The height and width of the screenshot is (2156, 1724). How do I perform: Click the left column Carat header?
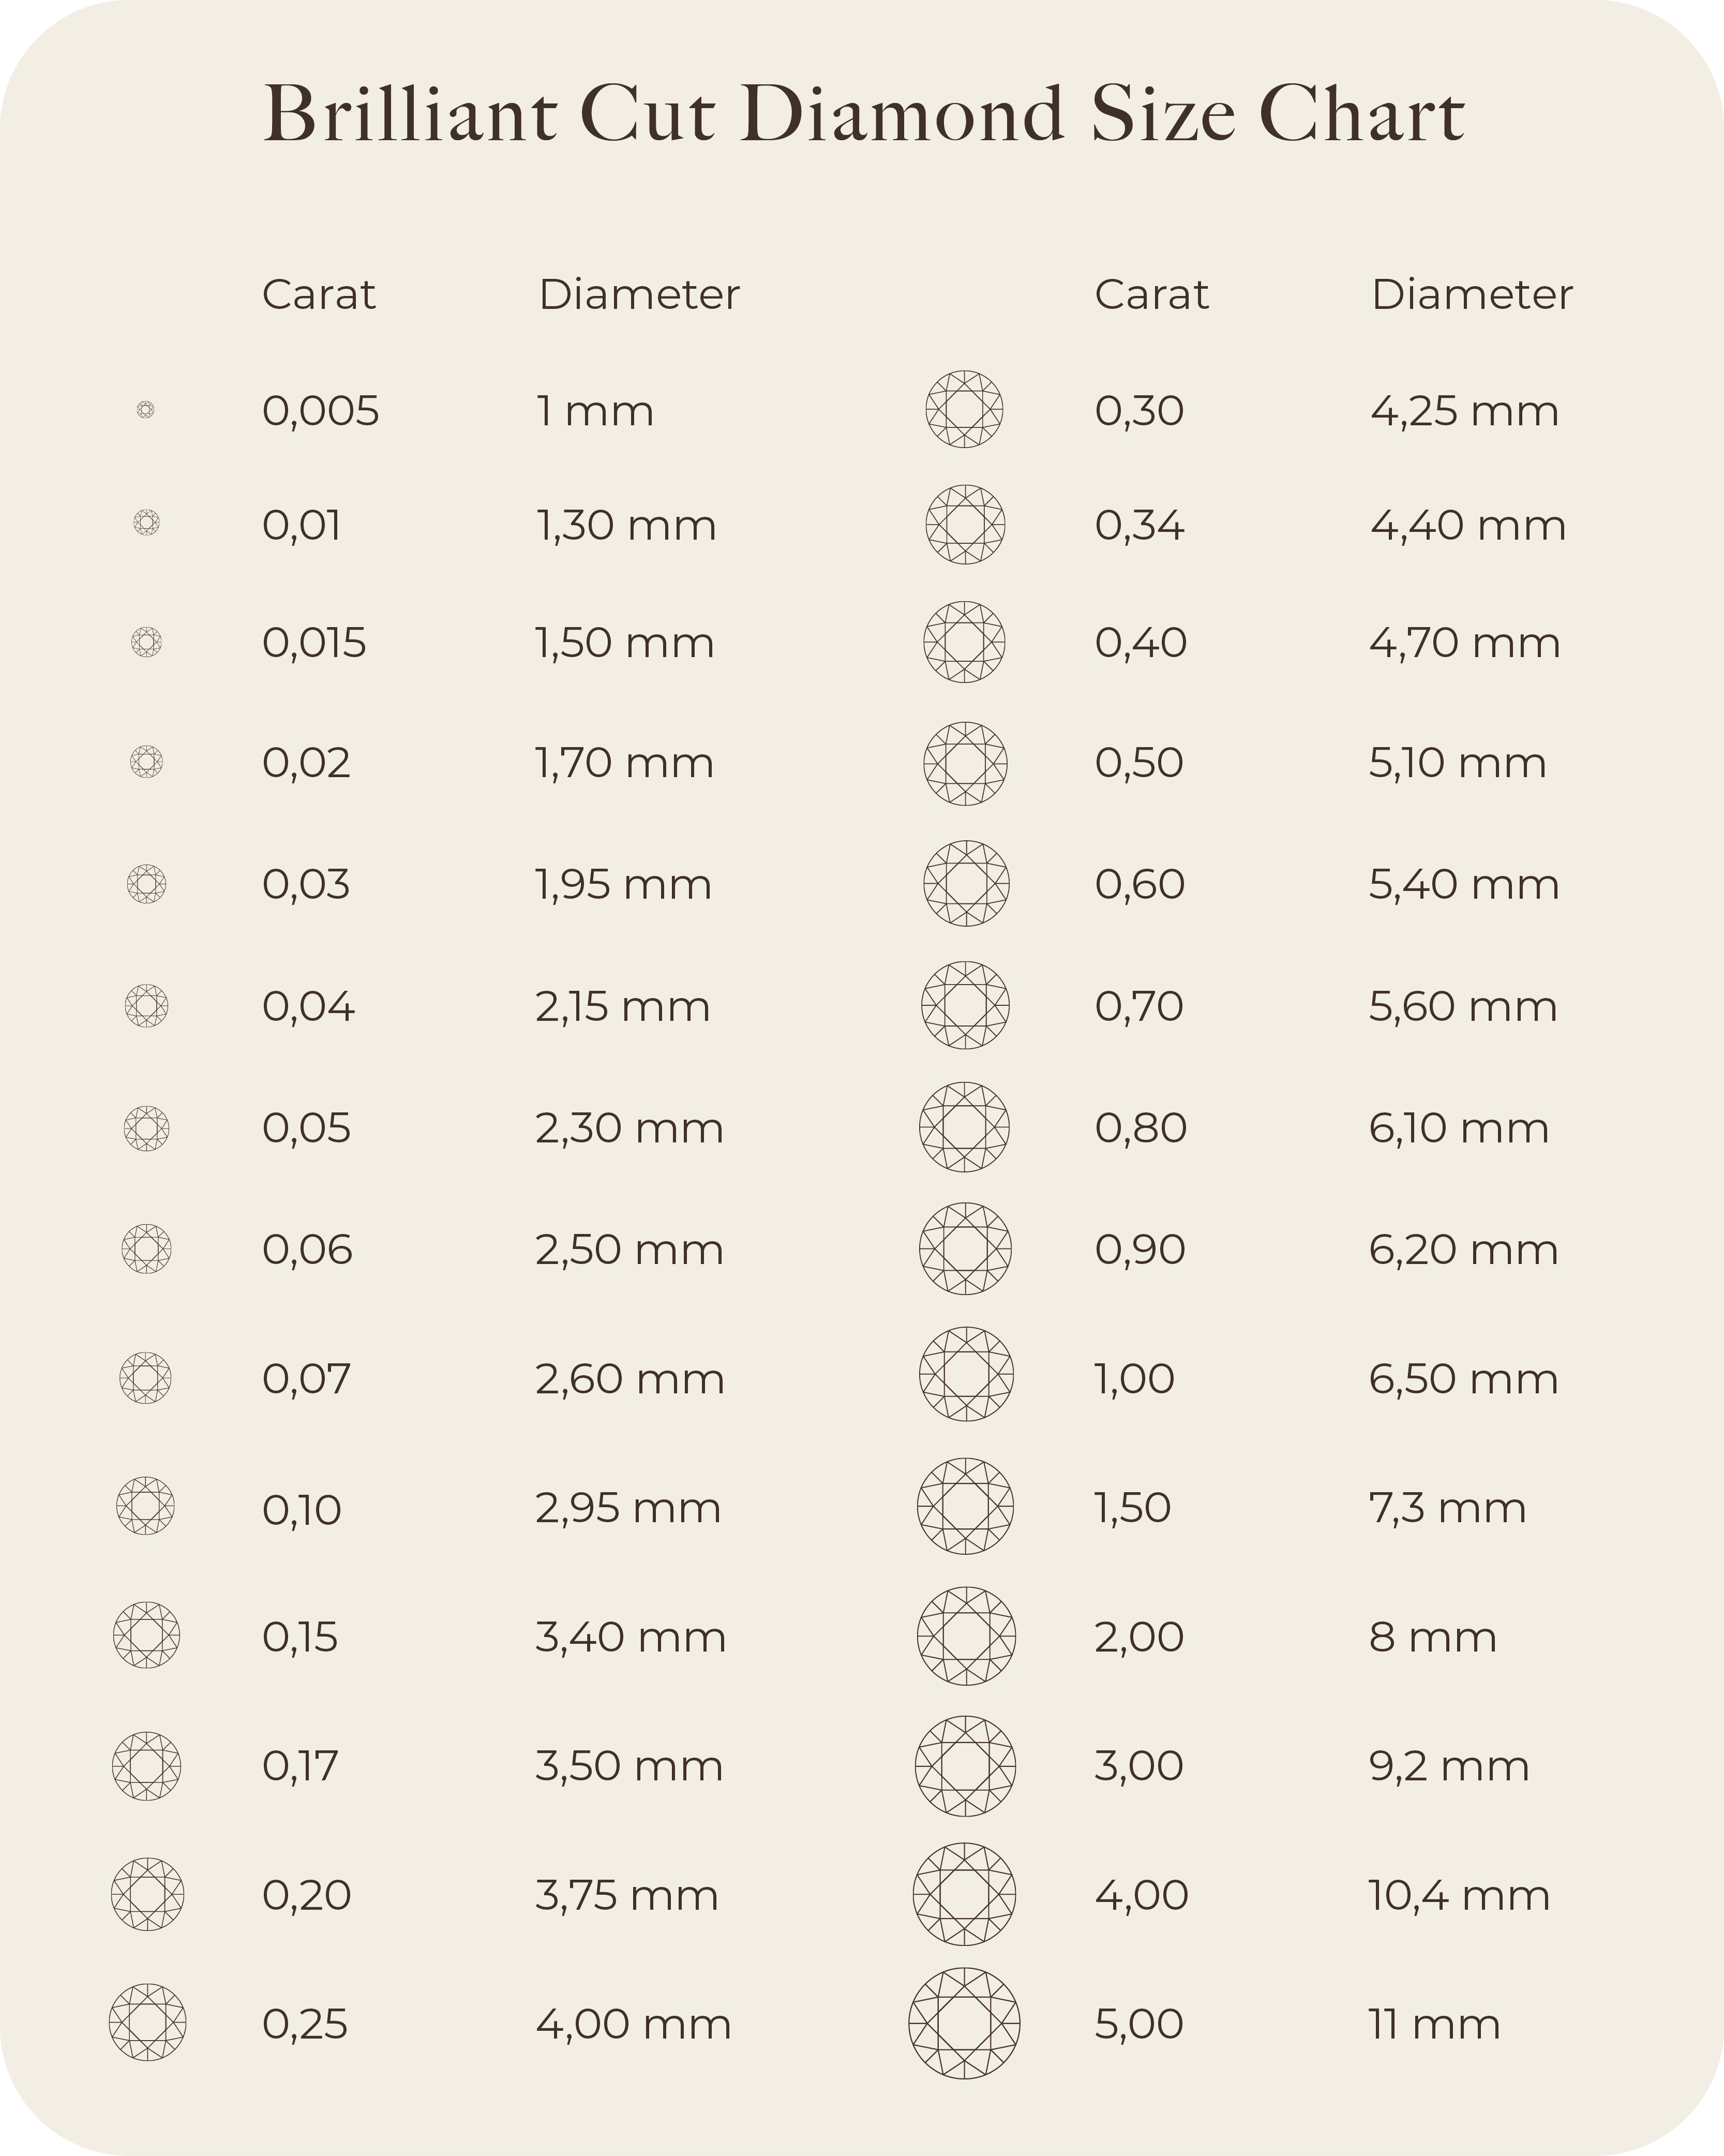pos(318,295)
